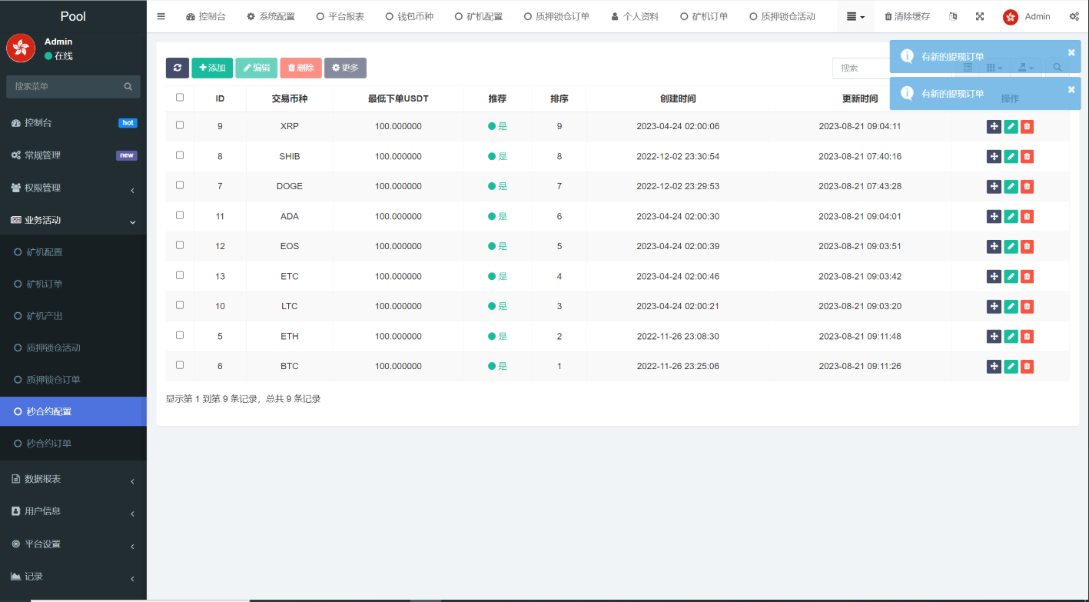Image resolution: width=1089 pixels, height=602 pixels.
Task: Enter fullscreen mode icon
Action: (x=980, y=16)
